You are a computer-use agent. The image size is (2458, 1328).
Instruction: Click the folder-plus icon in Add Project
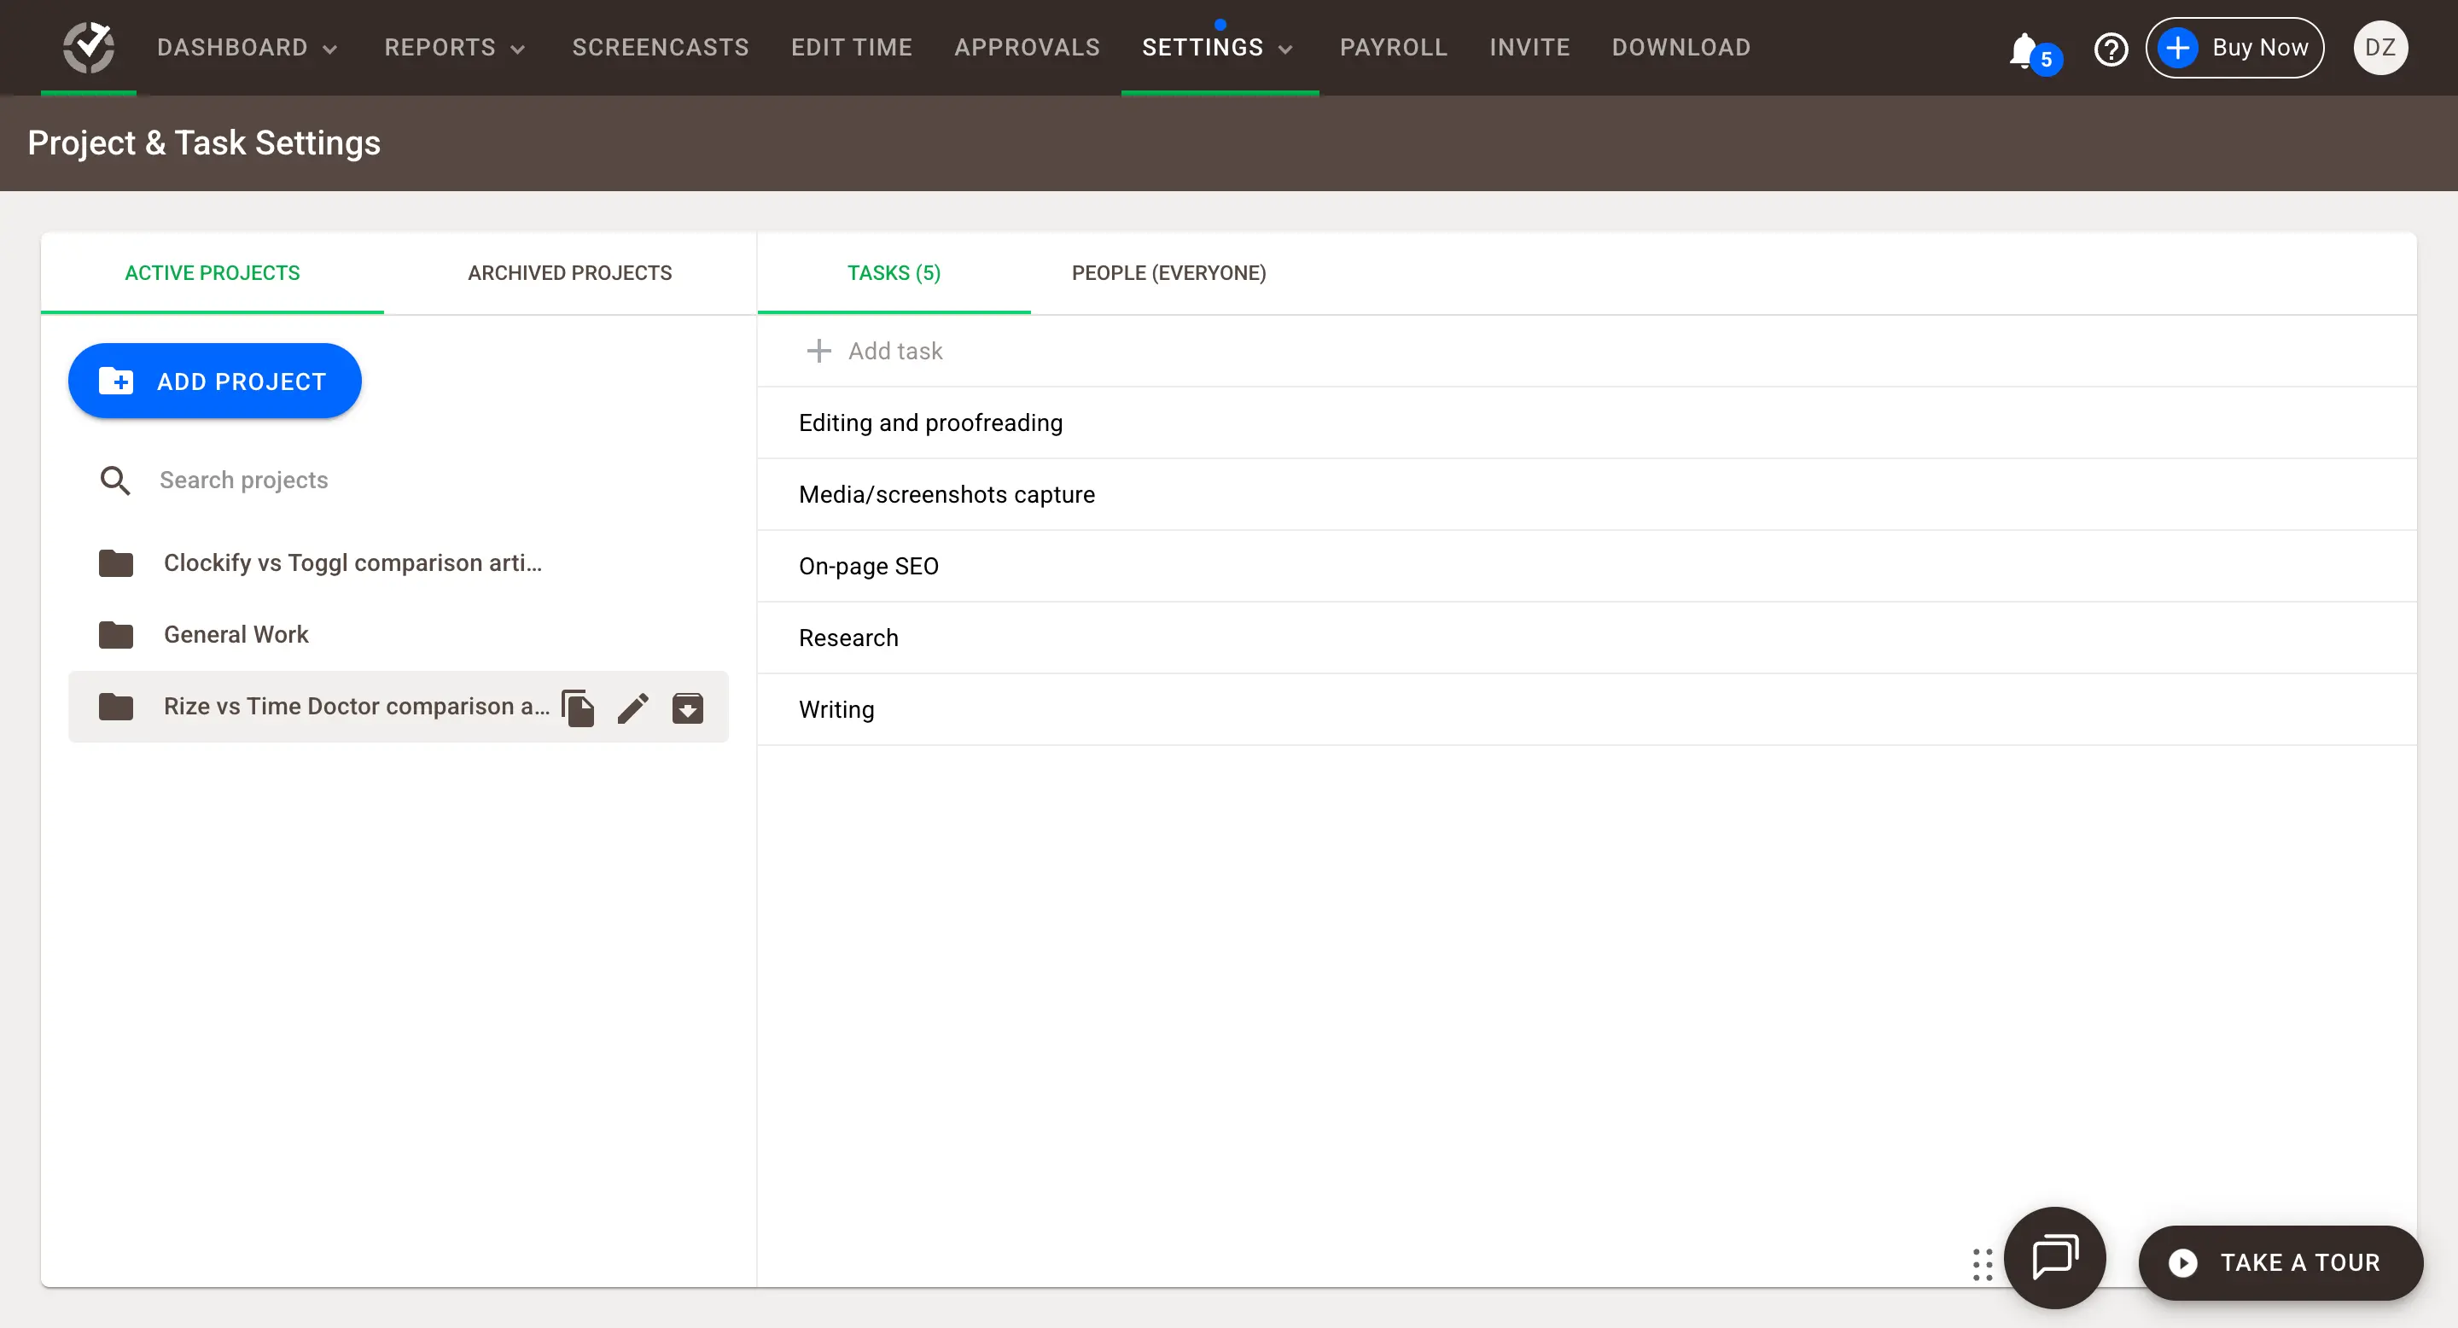pos(116,381)
